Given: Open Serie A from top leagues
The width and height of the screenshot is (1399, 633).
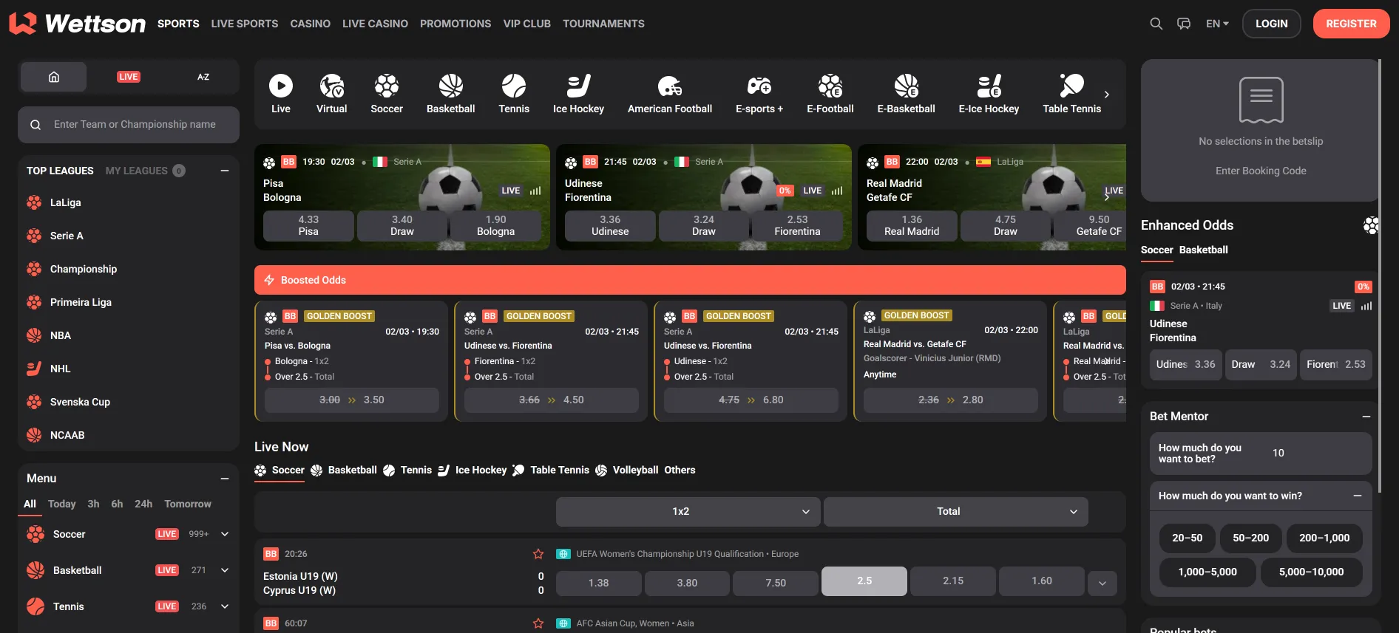Looking at the screenshot, I should (x=67, y=236).
